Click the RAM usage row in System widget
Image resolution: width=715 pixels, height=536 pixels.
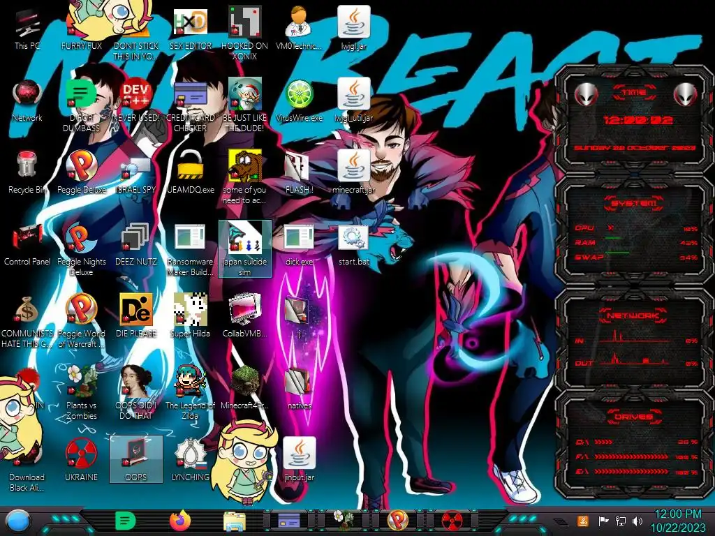coord(637,242)
